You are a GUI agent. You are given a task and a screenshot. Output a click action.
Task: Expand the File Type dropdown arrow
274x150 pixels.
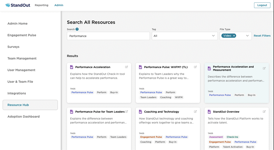click(247, 36)
